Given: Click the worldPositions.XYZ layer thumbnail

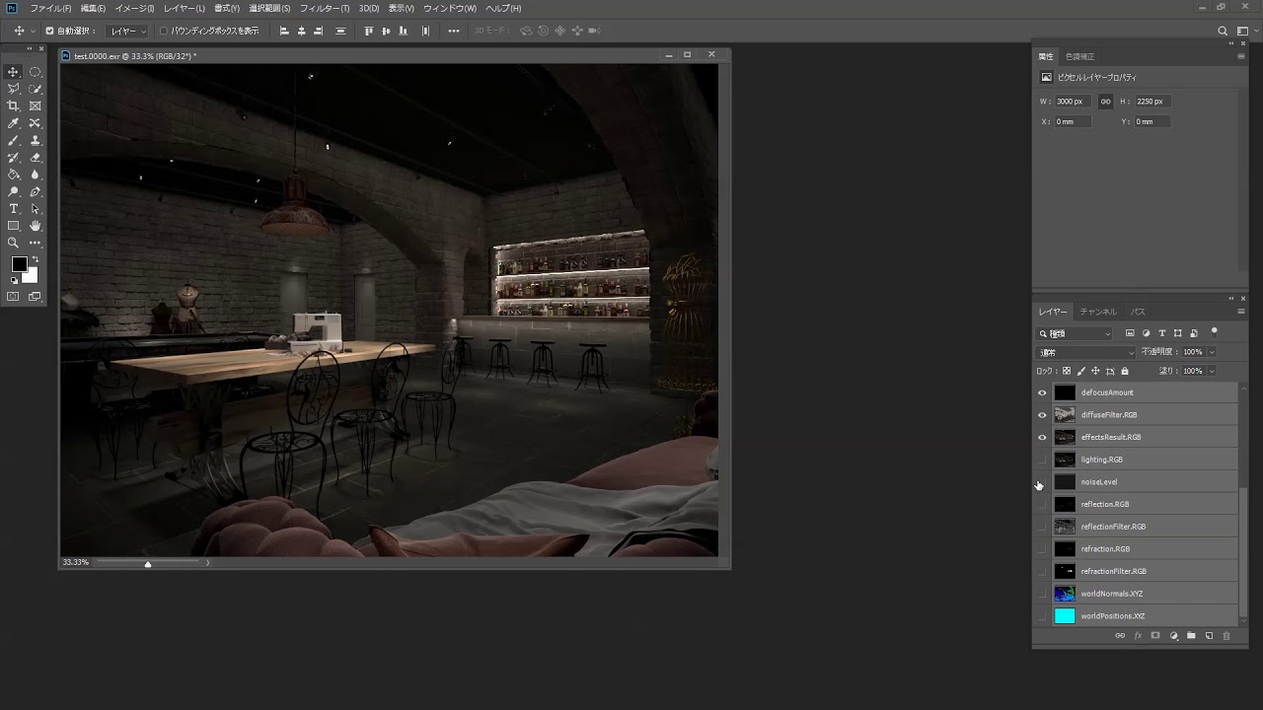Looking at the screenshot, I should (x=1065, y=616).
